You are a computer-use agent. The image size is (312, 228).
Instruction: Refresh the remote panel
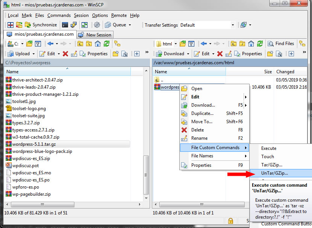click(x=260, y=44)
